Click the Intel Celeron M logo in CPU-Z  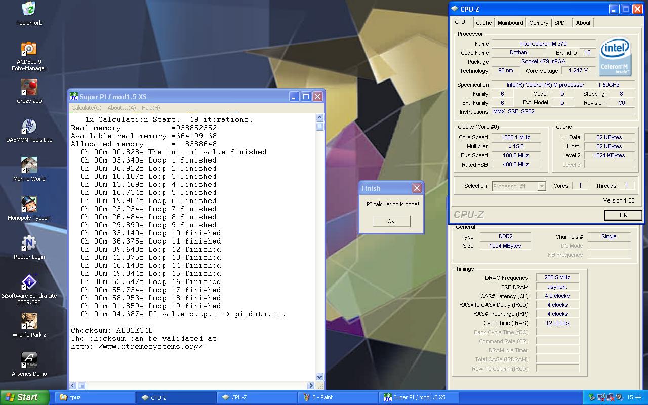coord(614,56)
